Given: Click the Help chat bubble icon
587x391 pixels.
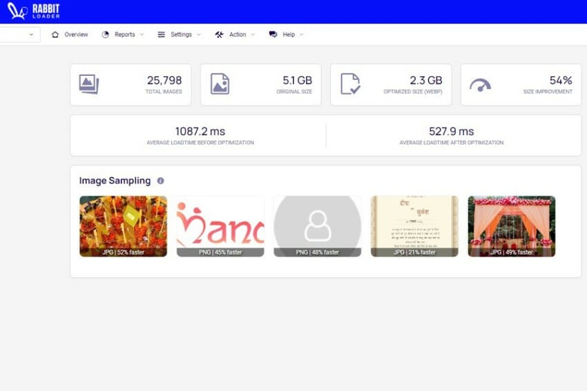Looking at the screenshot, I should pos(273,34).
